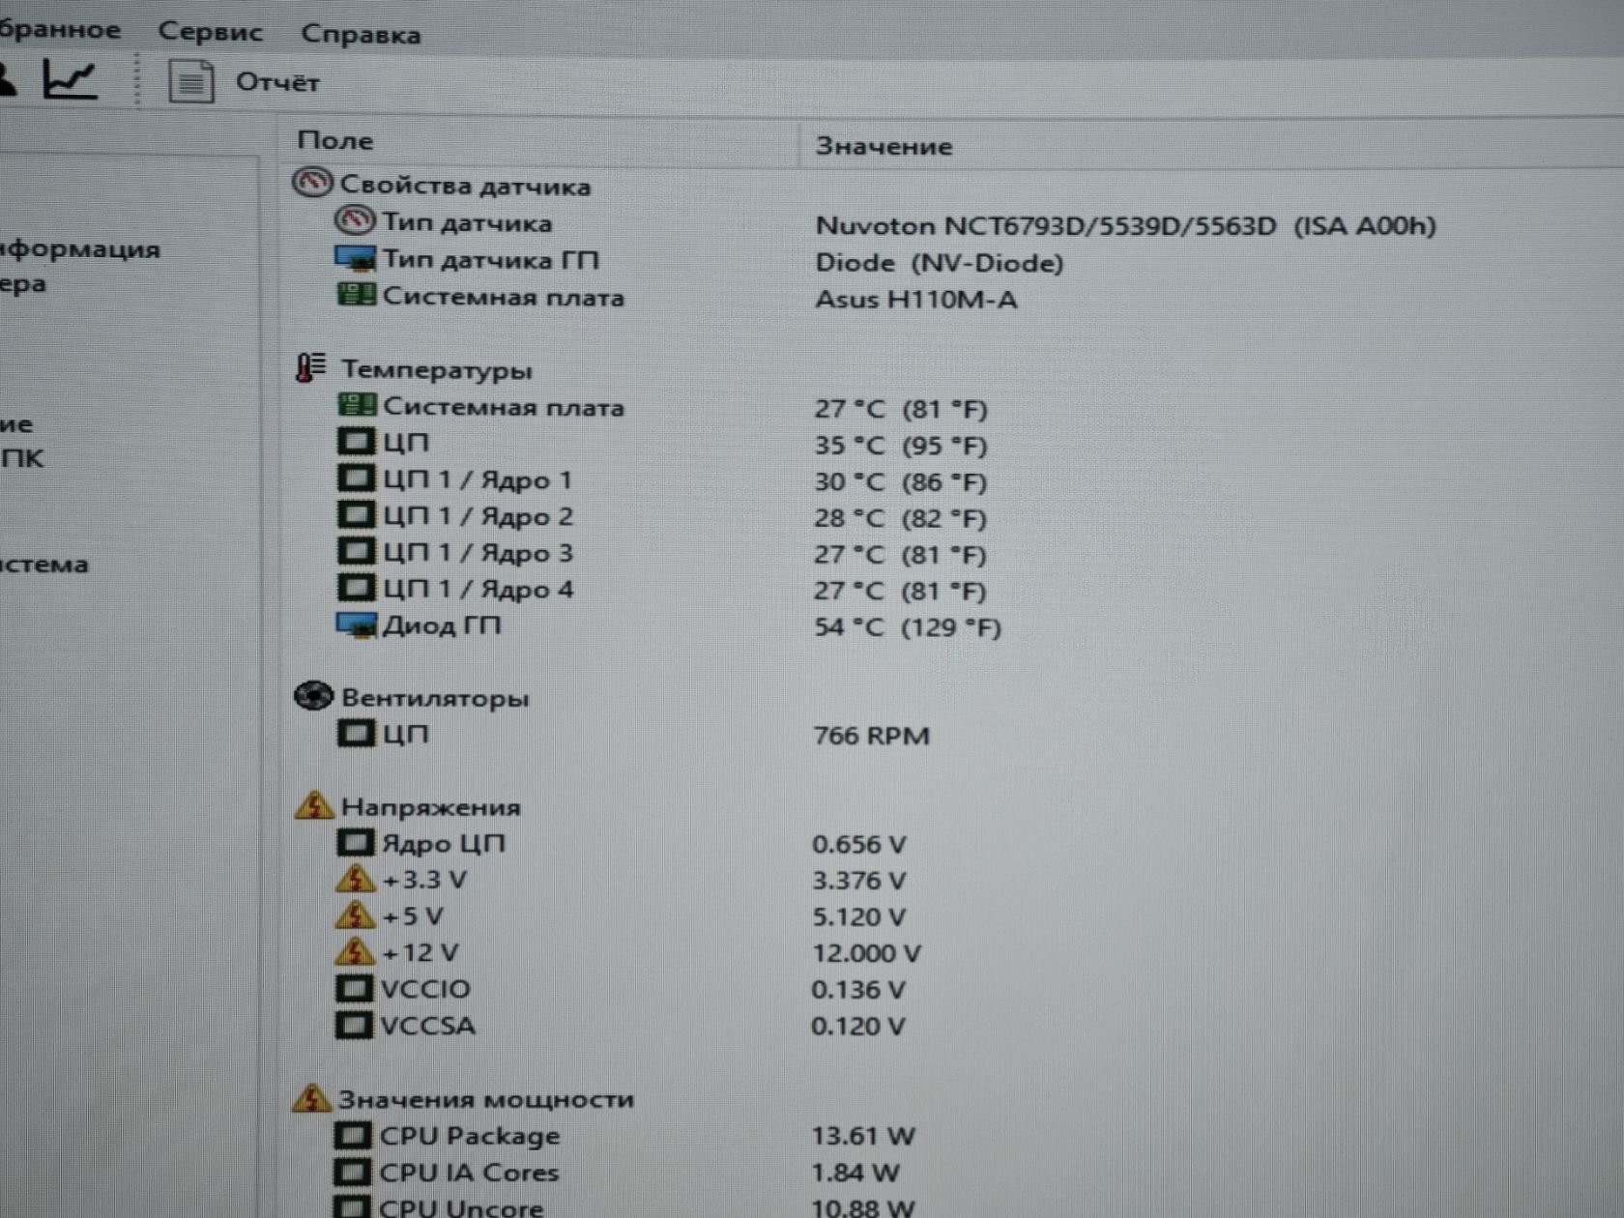The height and width of the screenshot is (1218, 1624).
Task: Click the Системная плата icon under Температуры
Action: (357, 404)
